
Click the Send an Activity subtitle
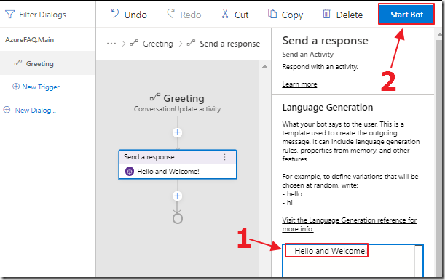coord(307,54)
